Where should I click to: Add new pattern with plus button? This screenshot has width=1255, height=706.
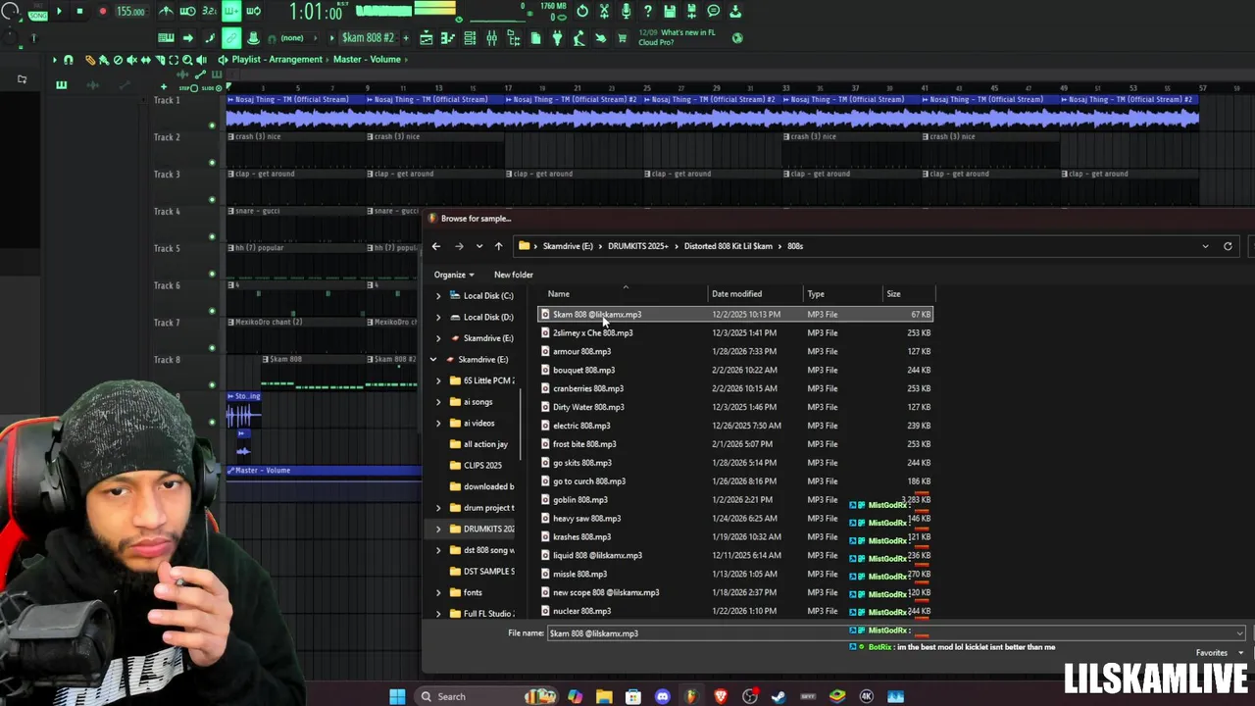pyautogui.click(x=406, y=38)
